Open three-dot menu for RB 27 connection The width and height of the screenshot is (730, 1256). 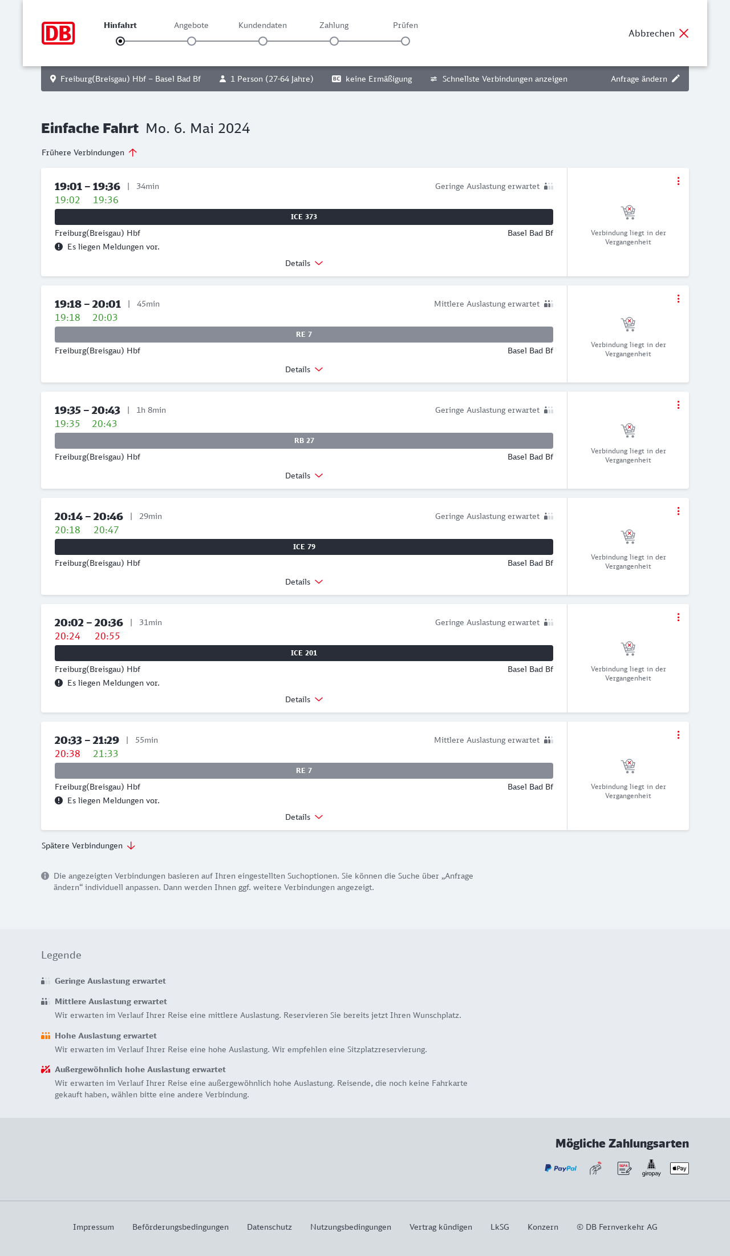click(x=678, y=405)
